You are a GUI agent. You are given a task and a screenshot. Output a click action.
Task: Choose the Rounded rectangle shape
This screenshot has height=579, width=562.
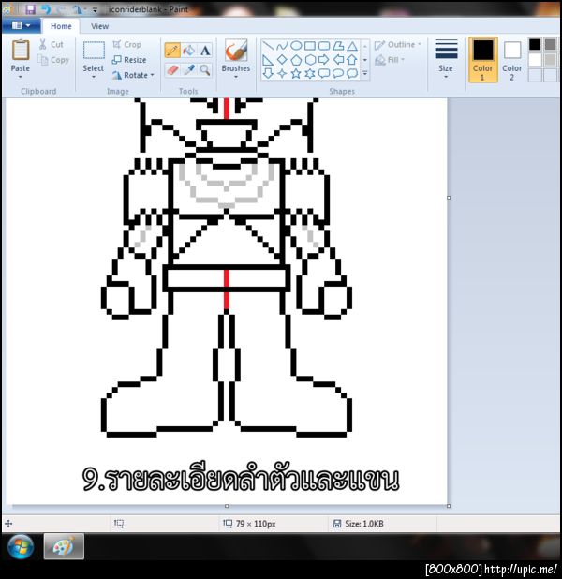[x=324, y=46]
